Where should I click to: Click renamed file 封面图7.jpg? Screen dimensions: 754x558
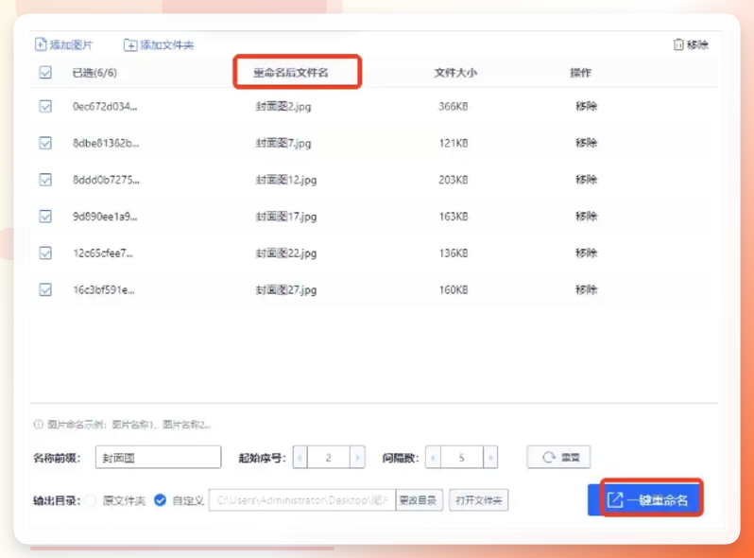tap(283, 143)
